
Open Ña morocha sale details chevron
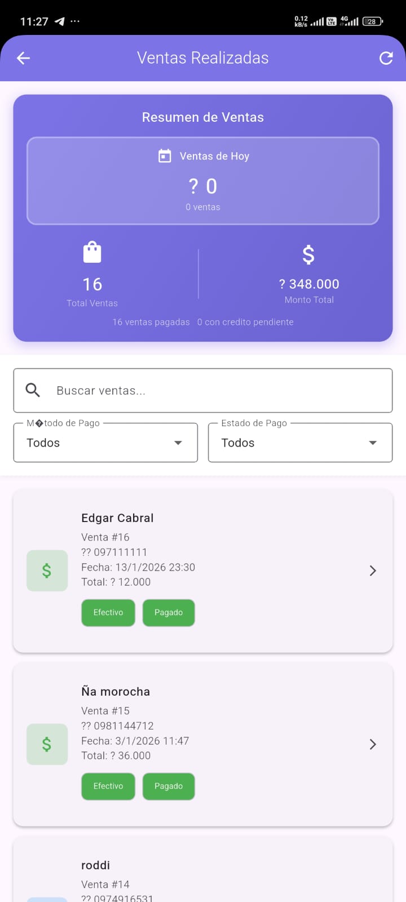[x=373, y=745]
